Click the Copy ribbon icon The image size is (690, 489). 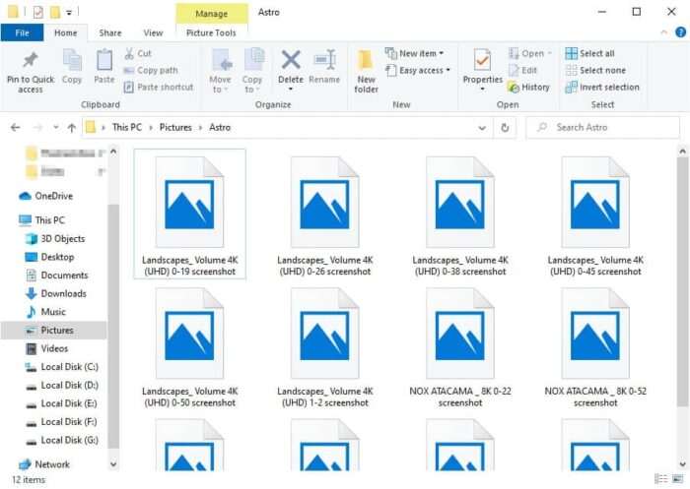[x=72, y=61]
